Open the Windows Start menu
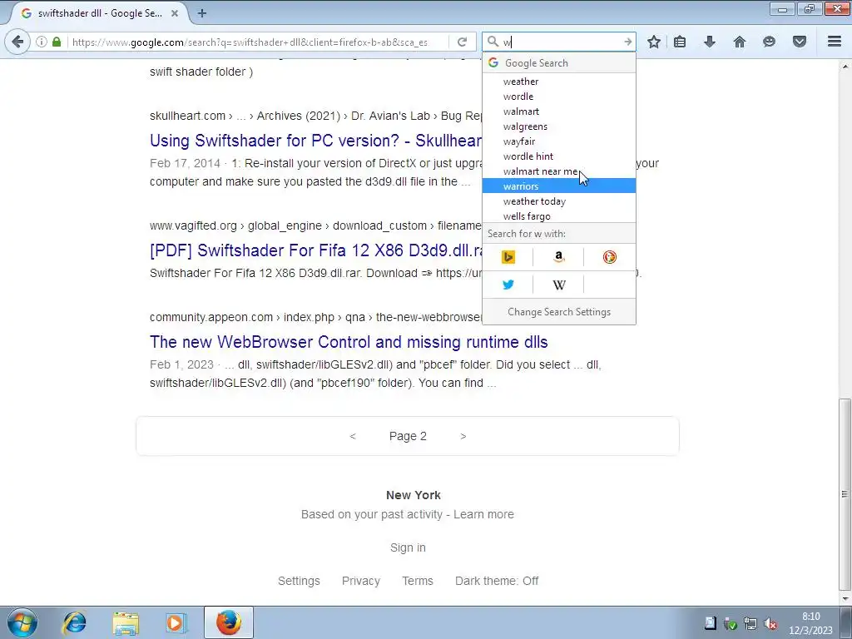This screenshot has height=639, width=852. pos(22,622)
